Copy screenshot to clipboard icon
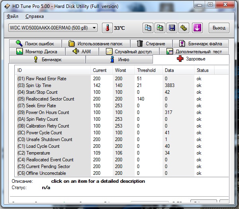239x209 pixels. tap(160, 28)
